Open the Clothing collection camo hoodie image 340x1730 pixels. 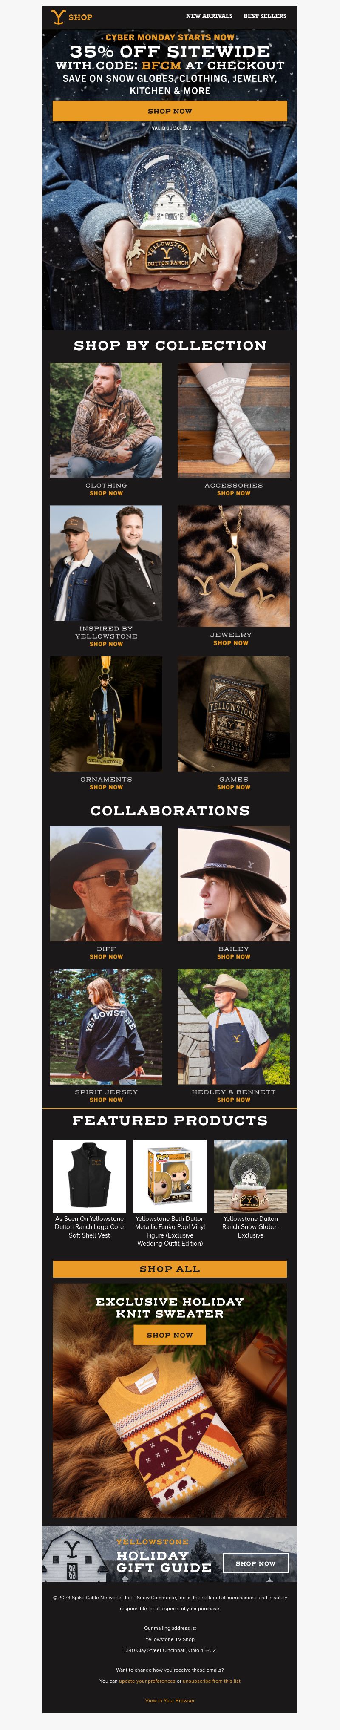(106, 420)
